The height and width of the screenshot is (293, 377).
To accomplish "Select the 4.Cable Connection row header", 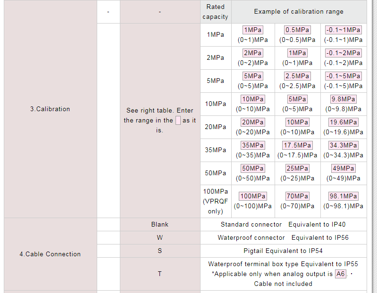I will (50, 254).
